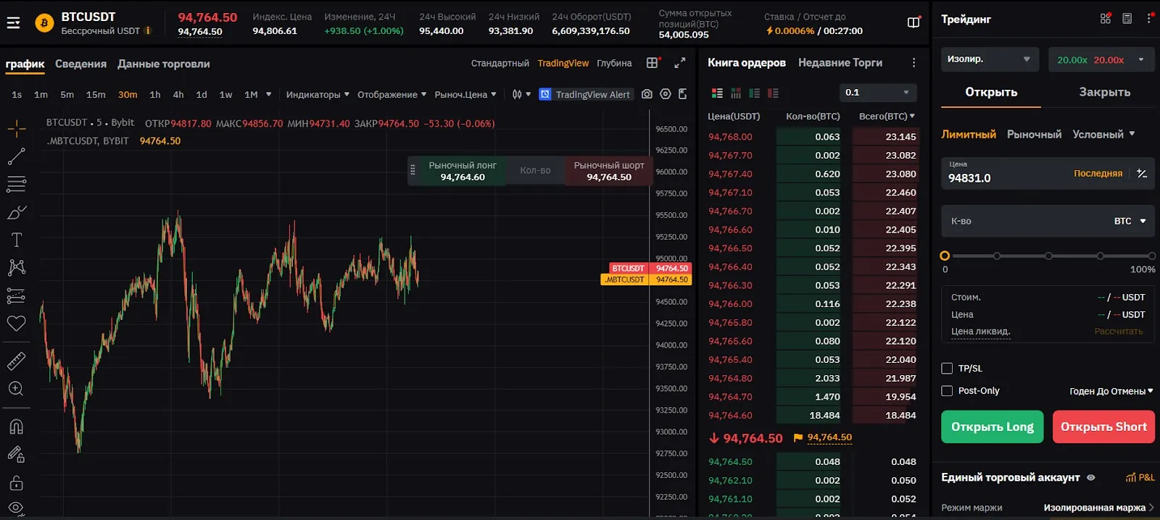The width and height of the screenshot is (1160, 520).
Task: Select the trend line drawing tool
Action: click(16, 156)
